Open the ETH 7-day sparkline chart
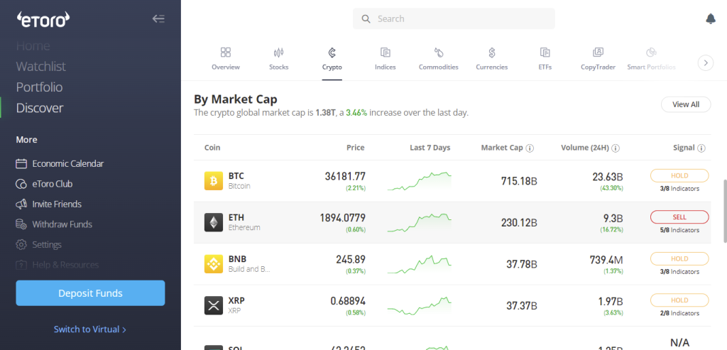 (419, 222)
